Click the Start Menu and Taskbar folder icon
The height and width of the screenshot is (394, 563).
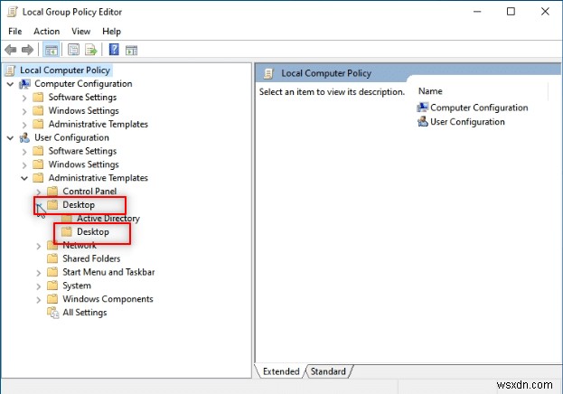point(52,272)
